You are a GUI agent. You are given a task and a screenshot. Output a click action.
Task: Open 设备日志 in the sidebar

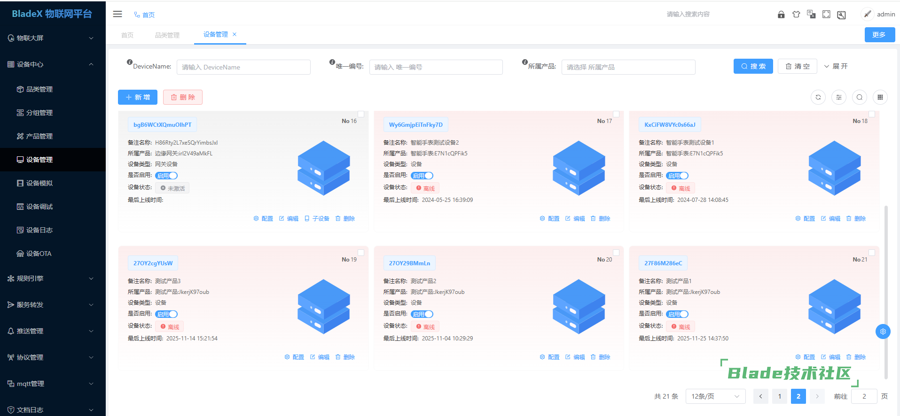pos(39,230)
